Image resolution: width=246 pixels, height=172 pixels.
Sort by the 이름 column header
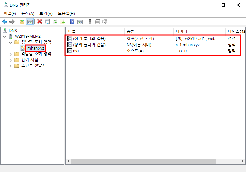click(x=95, y=31)
